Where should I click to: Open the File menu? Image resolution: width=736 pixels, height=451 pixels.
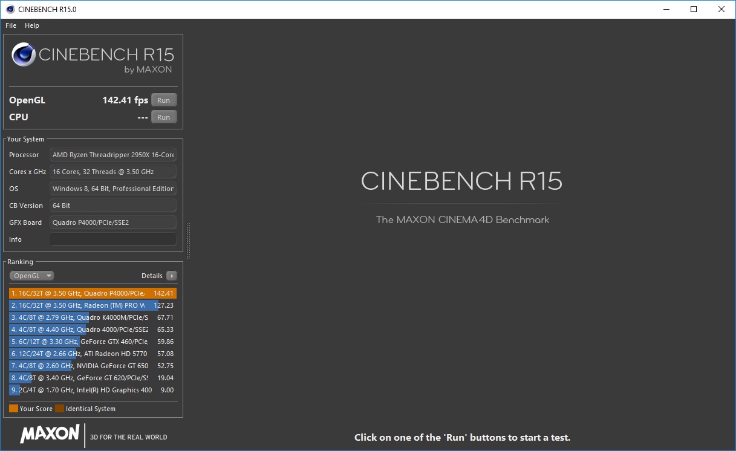(11, 25)
